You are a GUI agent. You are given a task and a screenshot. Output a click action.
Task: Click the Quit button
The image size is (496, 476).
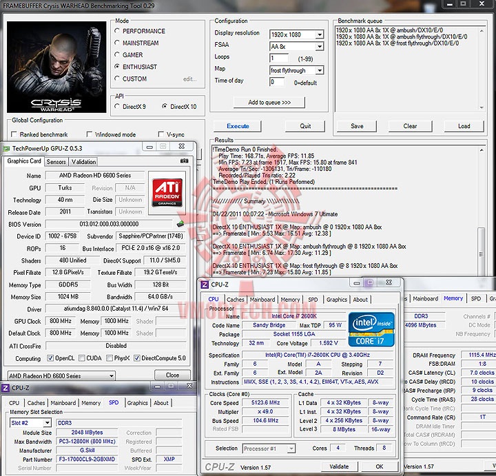[x=305, y=126]
